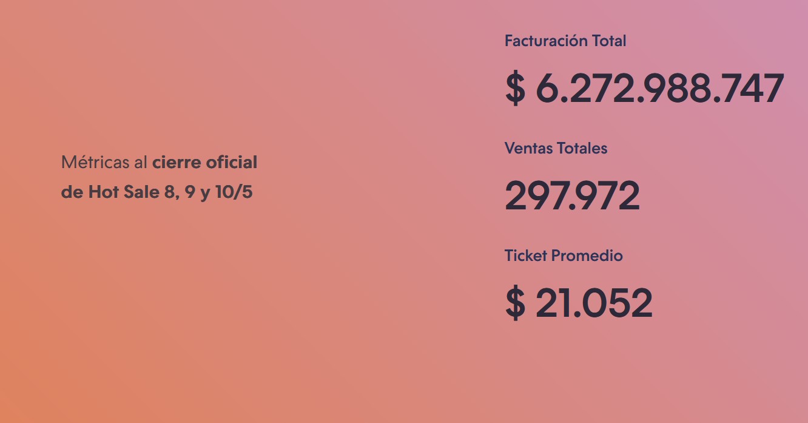The height and width of the screenshot is (423, 808).
Task: Click the "10/5" date text
Action: pos(234,192)
